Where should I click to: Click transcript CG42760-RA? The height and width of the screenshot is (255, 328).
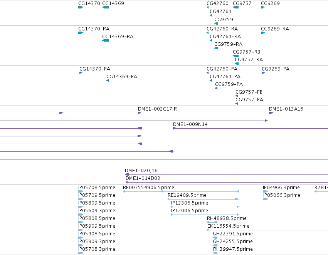[x=222, y=29]
